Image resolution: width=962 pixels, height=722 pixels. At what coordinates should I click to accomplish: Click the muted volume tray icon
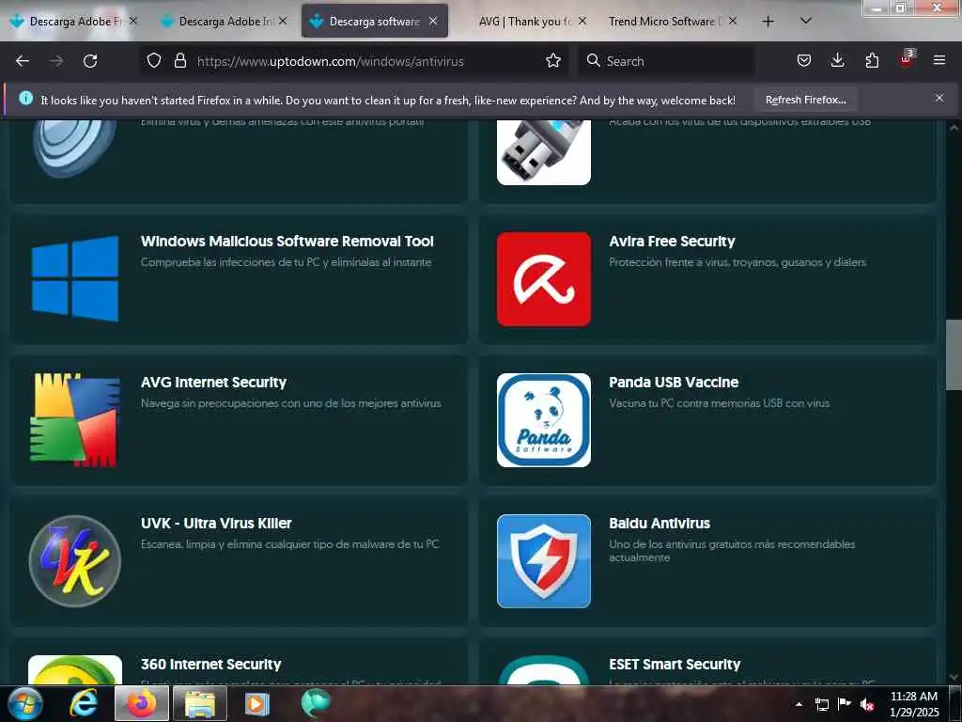pos(867,704)
